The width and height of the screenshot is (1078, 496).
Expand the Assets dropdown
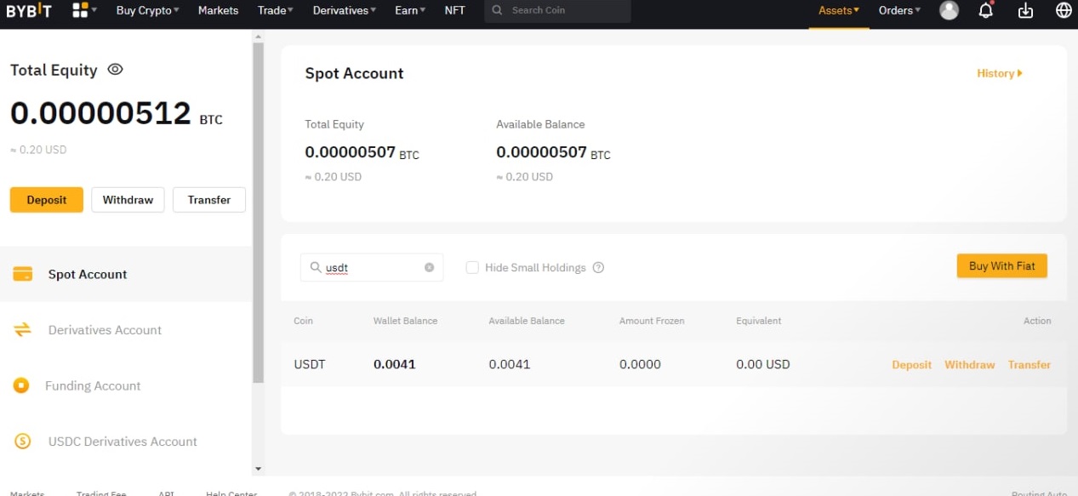pos(838,10)
